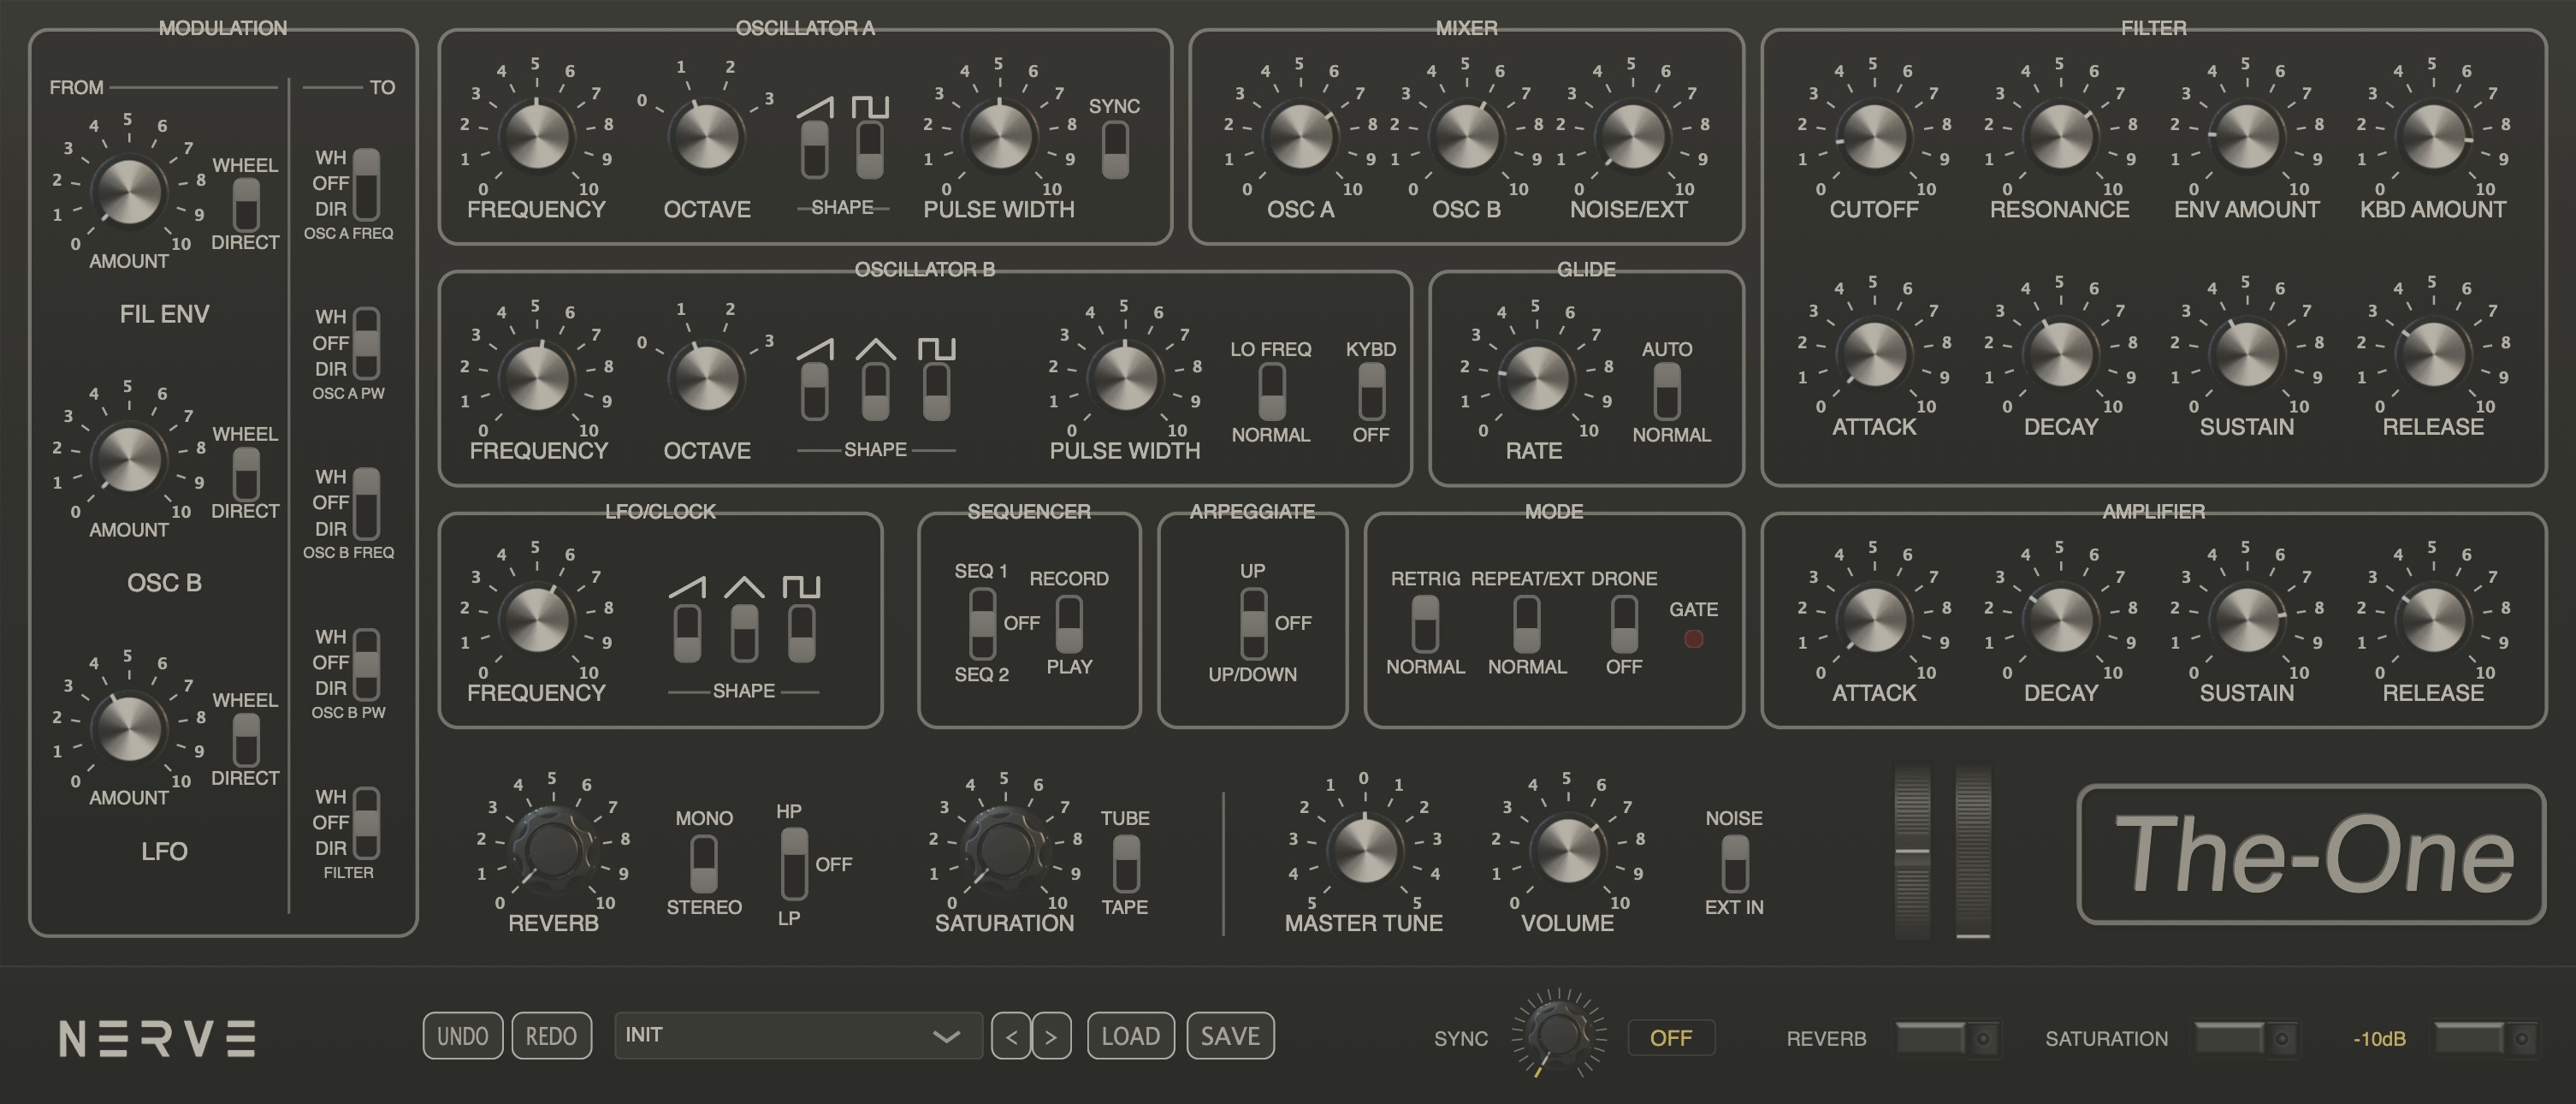
Task: Click the Oscillator A Pulse Width knob
Action: (x=999, y=136)
